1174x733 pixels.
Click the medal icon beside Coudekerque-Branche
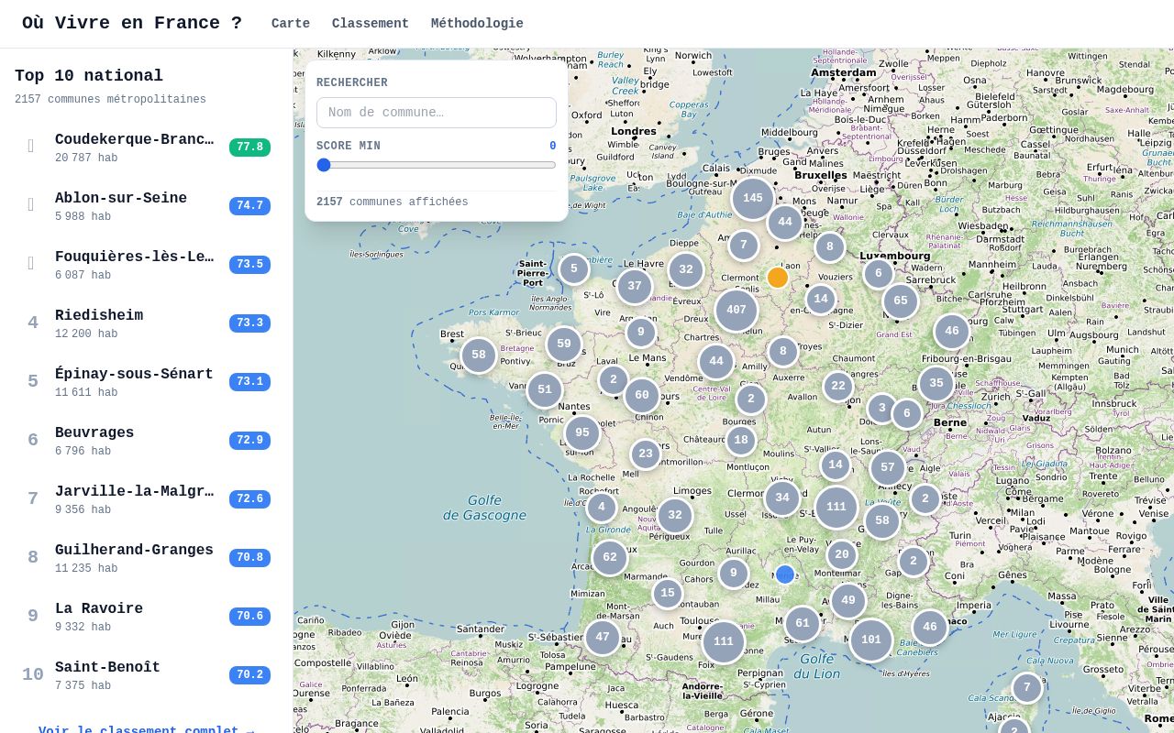tap(31, 147)
